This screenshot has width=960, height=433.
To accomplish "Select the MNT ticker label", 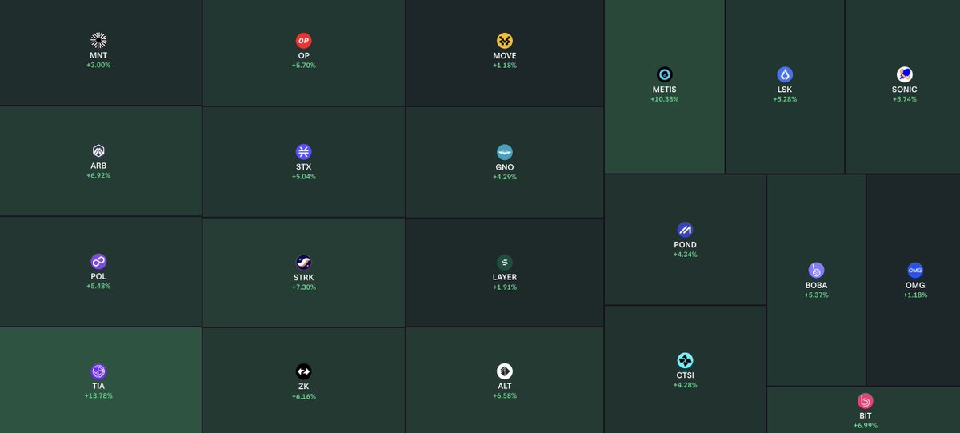I will [x=98, y=56].
